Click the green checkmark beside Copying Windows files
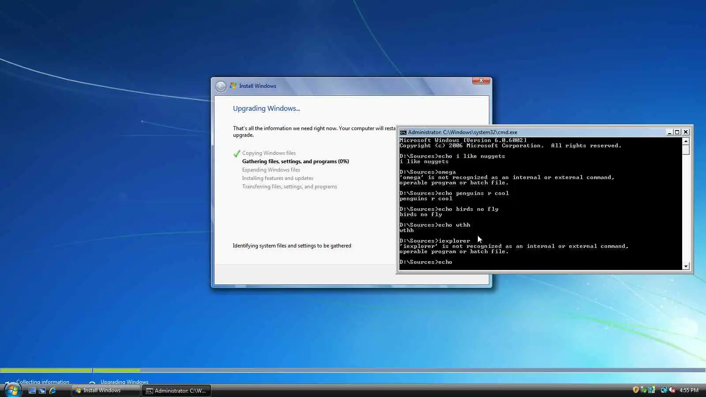Screen dimensions: 706x397 pyautogui.click(x=237, y=154)
